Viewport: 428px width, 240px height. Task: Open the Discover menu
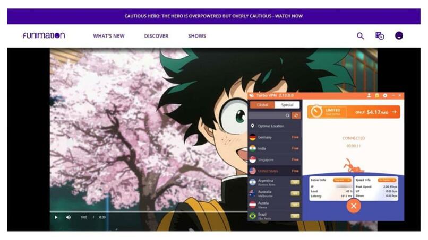(156, 36)
